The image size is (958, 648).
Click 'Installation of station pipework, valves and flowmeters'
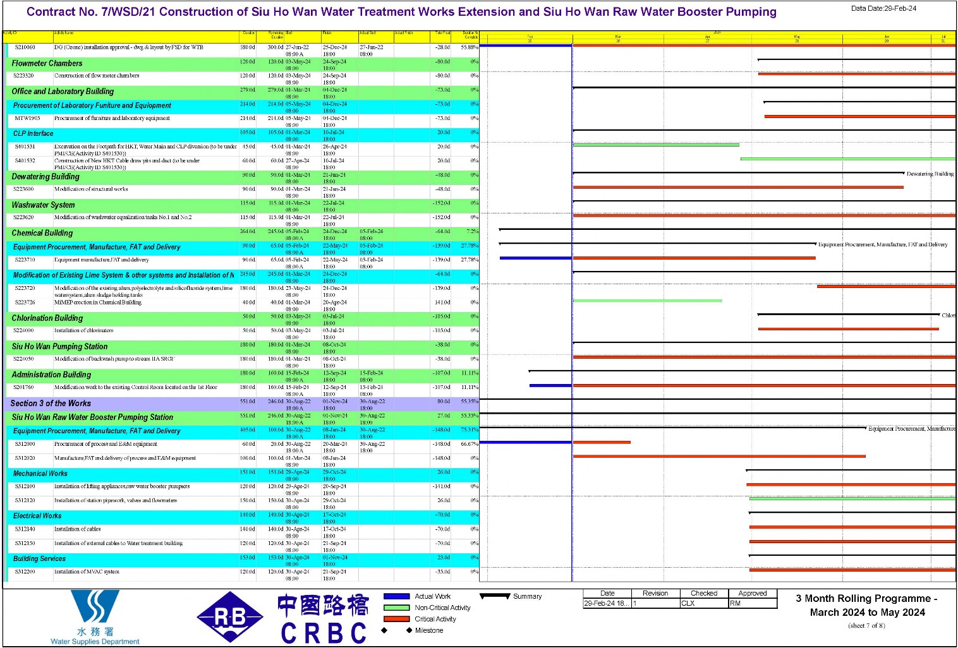(x=116, y=500)
